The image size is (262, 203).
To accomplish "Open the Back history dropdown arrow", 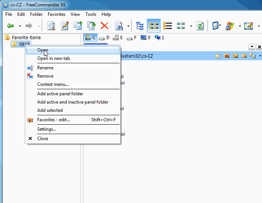I will point(20,26).
